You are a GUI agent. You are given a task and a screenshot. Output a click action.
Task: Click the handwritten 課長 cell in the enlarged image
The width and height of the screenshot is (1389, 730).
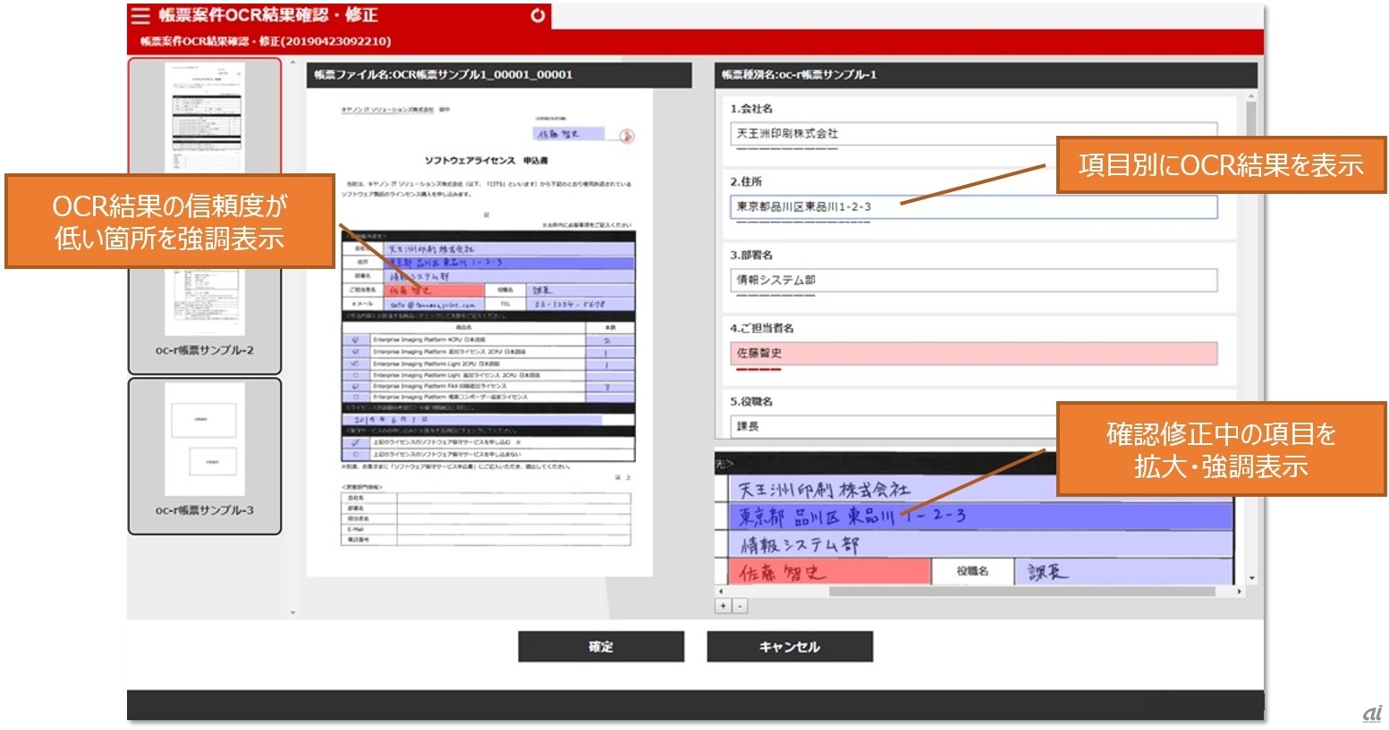tap(1124, 572)
